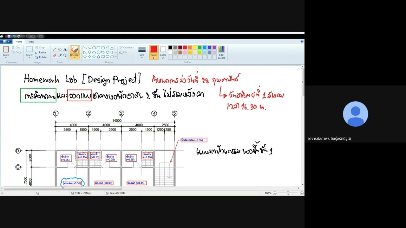This screenshot has width=406, height=228.
Task: Click the zoom in plus button
Action: tap(302, 193)
